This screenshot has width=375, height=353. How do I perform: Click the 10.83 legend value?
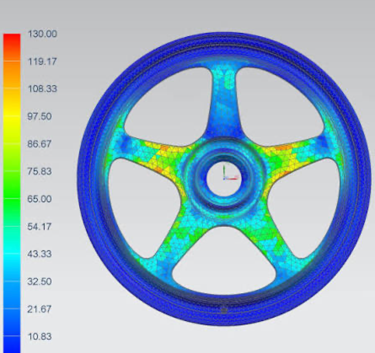coord(40,336)
